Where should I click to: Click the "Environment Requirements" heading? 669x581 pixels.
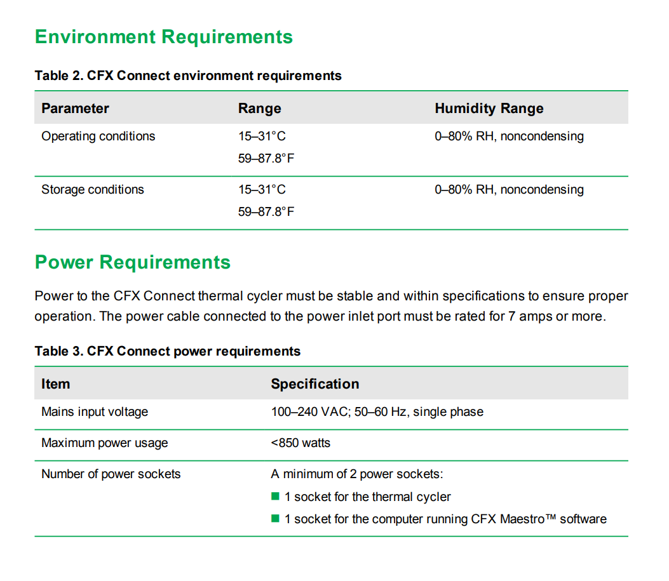164,37
